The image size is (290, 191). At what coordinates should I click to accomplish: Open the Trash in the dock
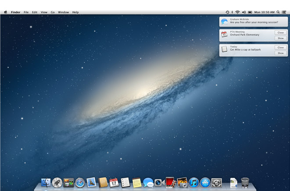click(x=245, y=183)
